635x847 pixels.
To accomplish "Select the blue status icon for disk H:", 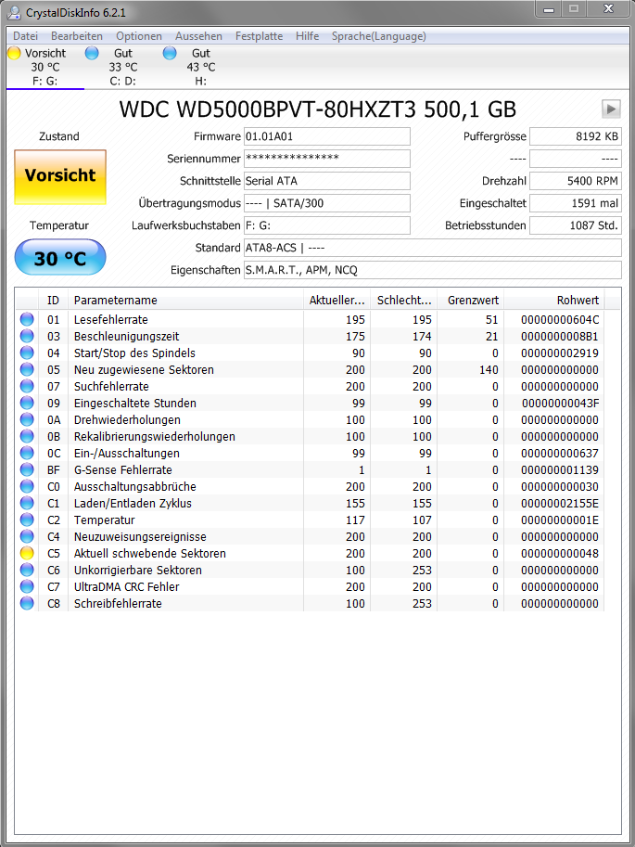I will (170, 53).
